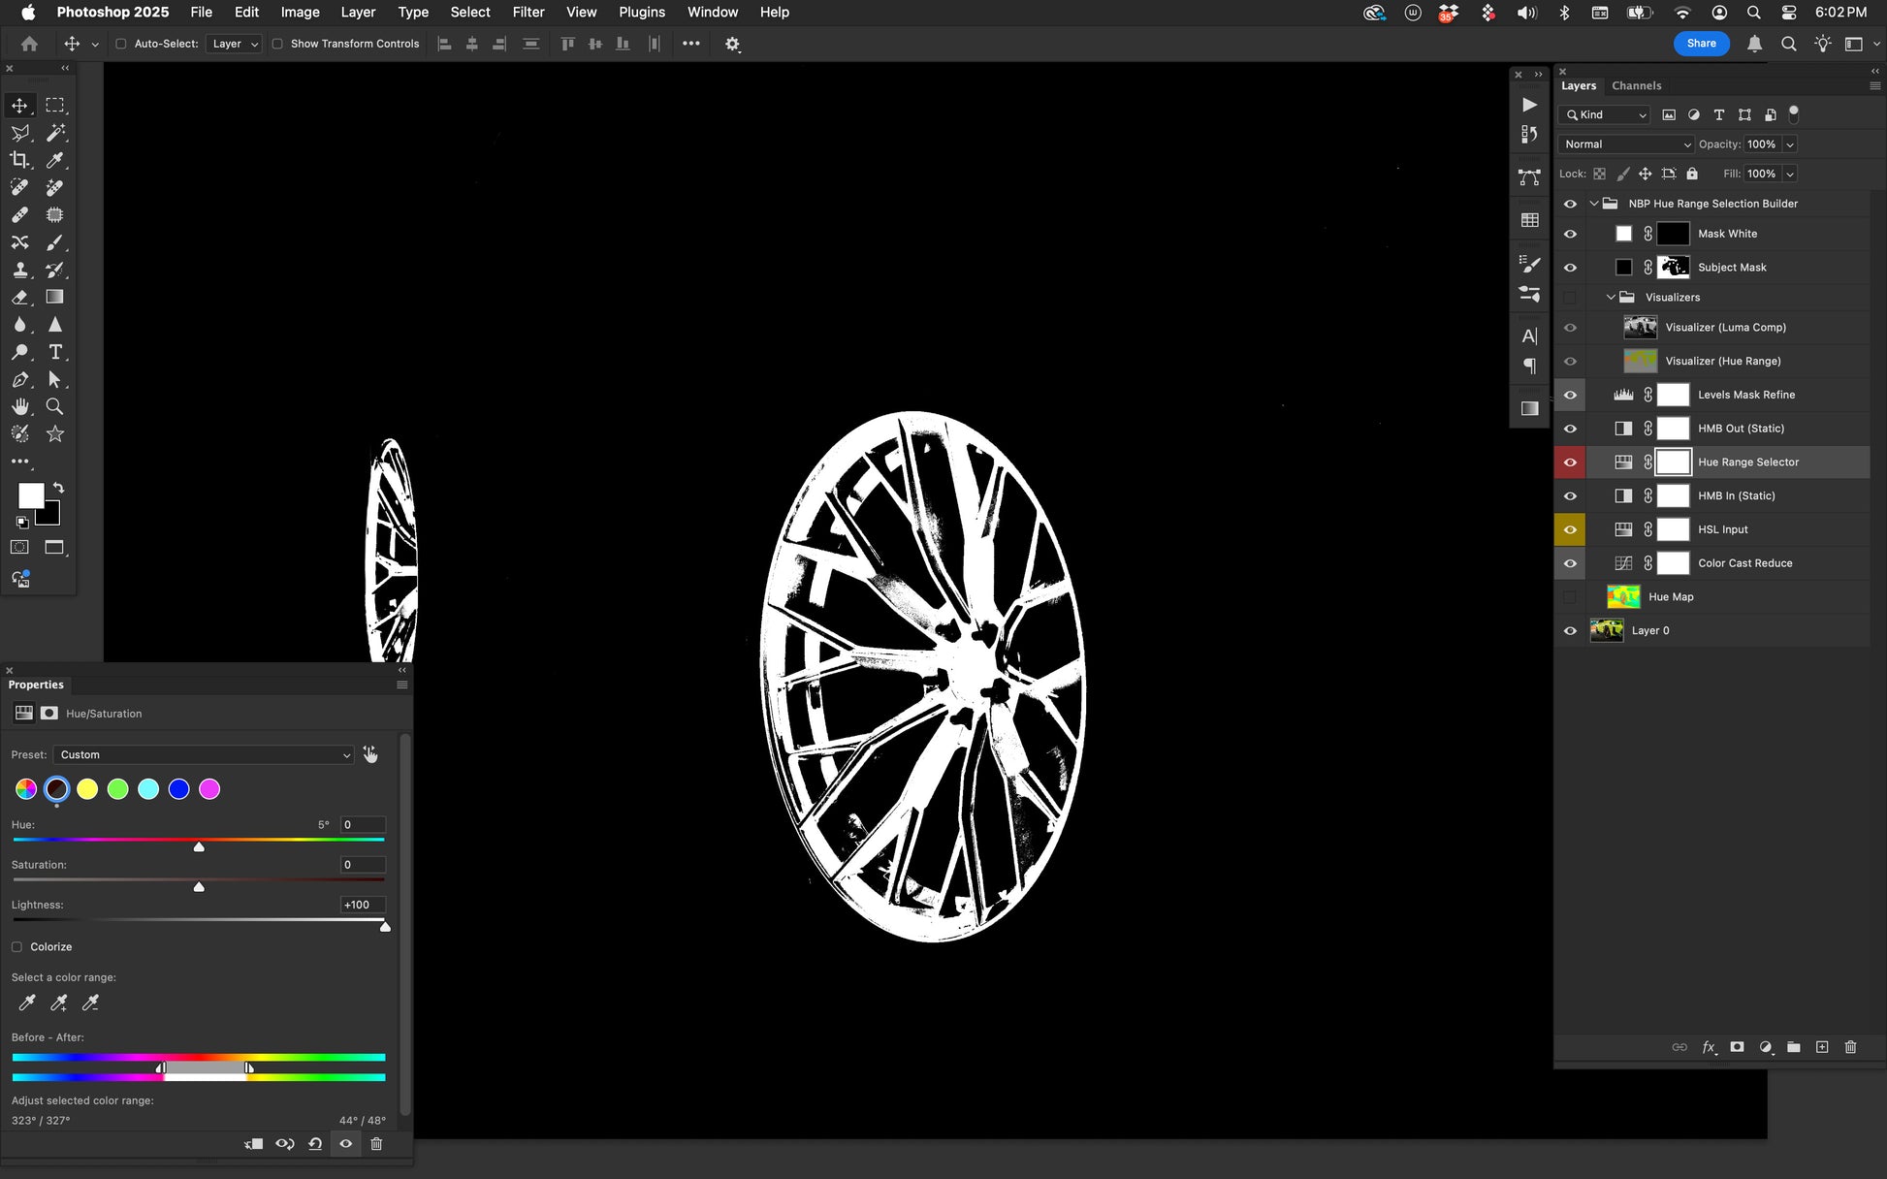Image resolution: width=1887 pixels, height=1179 pixels.
Task: Add a layer mask to selection
Action: pyautogui.click(x=1737, y=1047)
